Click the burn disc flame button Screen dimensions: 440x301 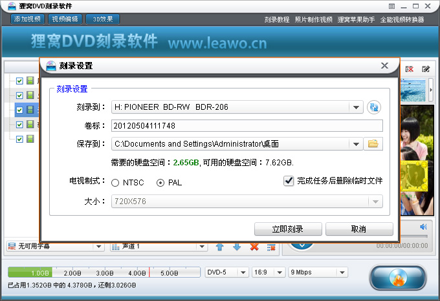point(398,278)
